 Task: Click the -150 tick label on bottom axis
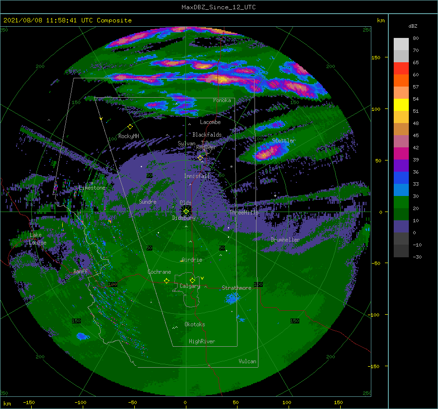(29, 403)
